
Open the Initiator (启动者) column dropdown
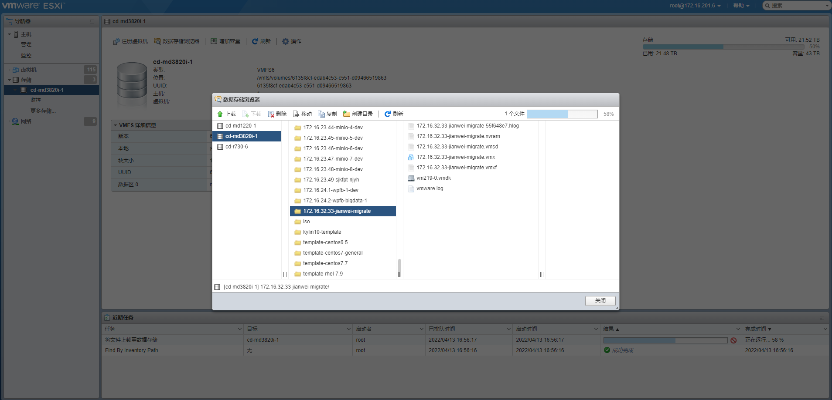421,329
